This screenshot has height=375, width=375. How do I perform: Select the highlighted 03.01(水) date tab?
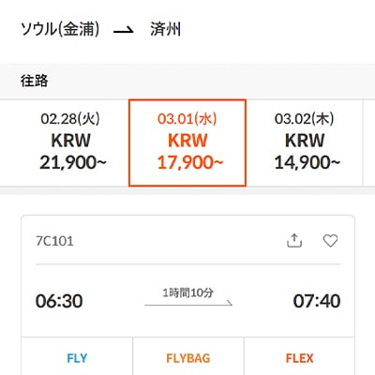[x=187, y=142]
